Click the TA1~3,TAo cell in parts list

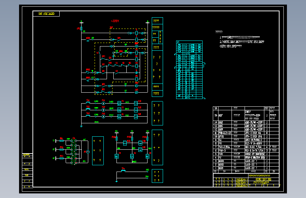225,147
